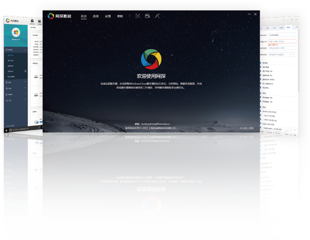This screenshot has width=310, height=240.
Task: Click the 网探勘验 logo in main window
Action: (59, 16)
